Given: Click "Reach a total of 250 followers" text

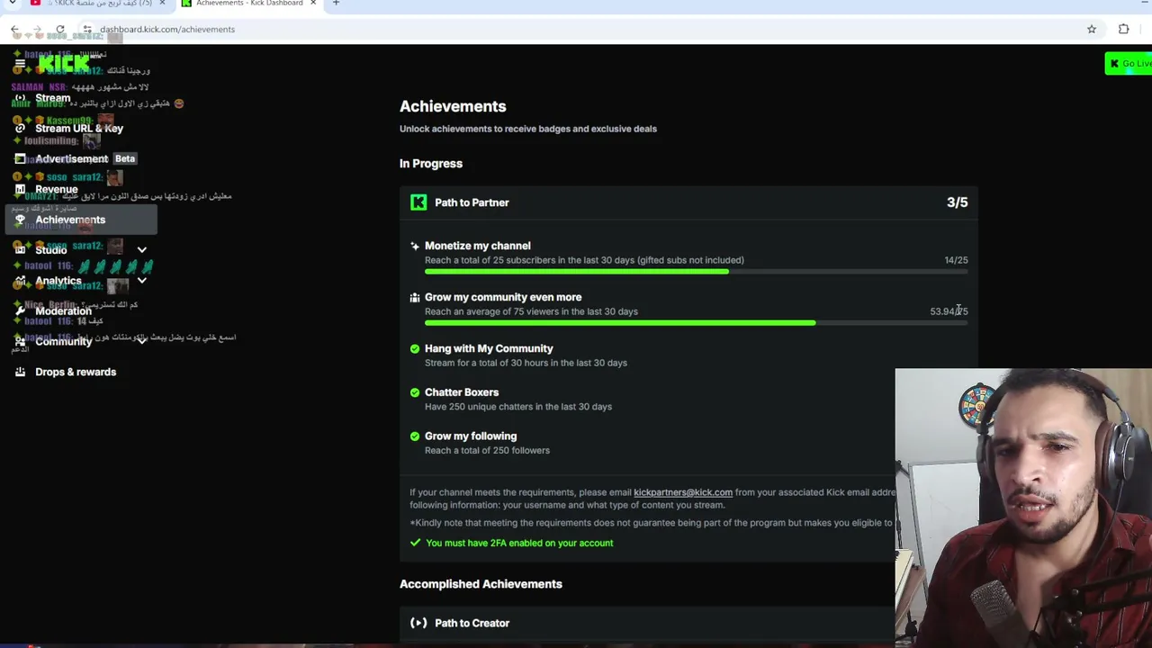Looking at the screenshot, I should coord(487,450).
